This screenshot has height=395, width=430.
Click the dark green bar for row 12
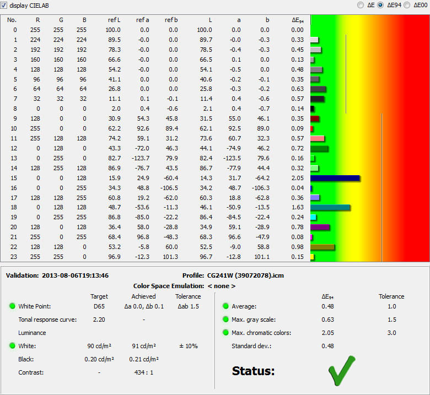319,149
